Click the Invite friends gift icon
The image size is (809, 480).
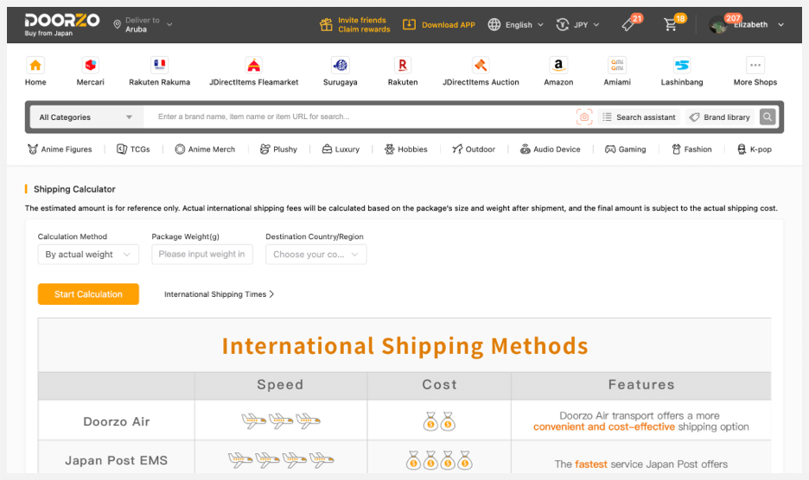click(326, 24)
